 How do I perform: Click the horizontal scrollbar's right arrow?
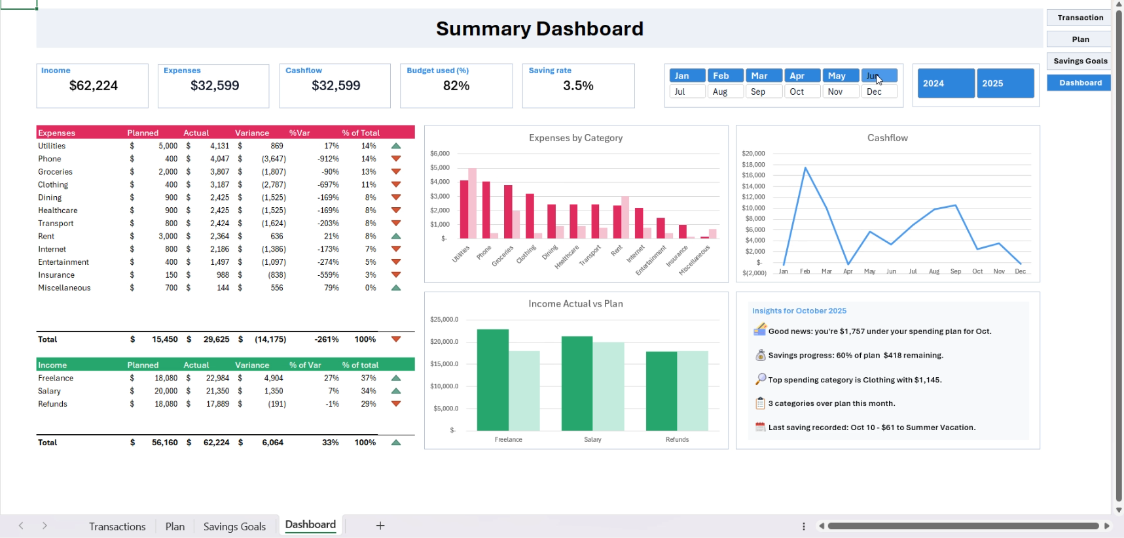pos(1107,526)
